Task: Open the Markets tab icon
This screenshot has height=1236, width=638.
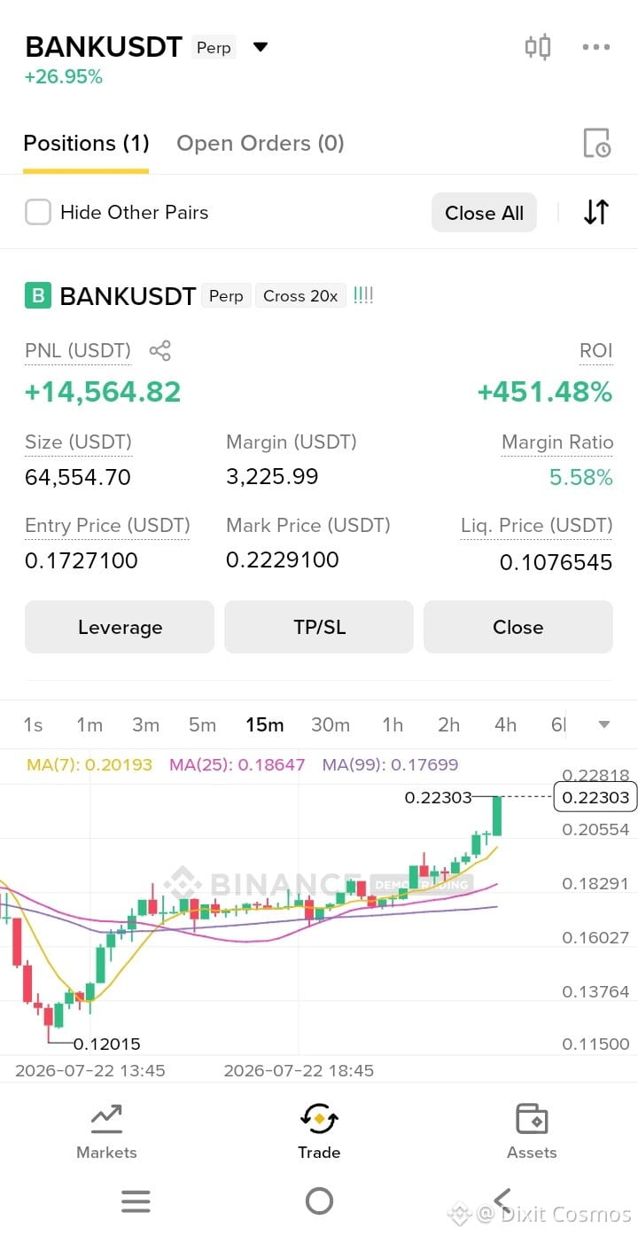Action: pos(106,1119)
